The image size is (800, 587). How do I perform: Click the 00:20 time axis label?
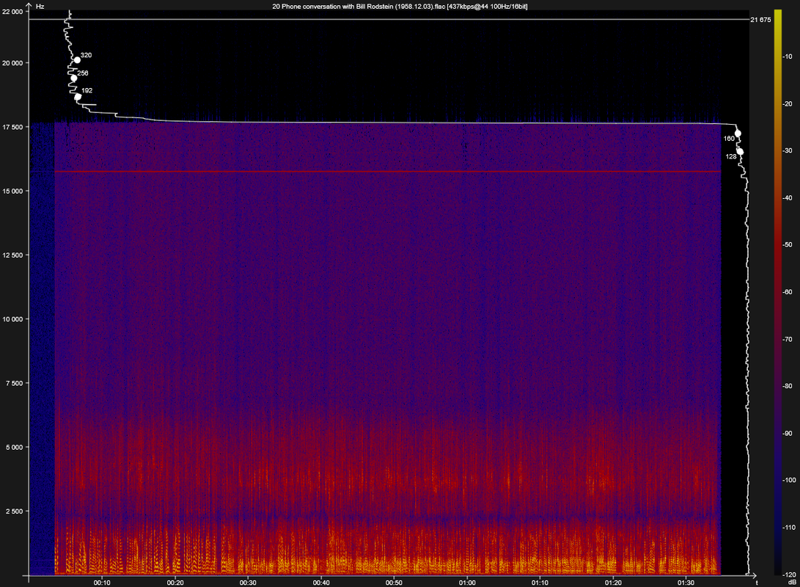coord(175,583)
